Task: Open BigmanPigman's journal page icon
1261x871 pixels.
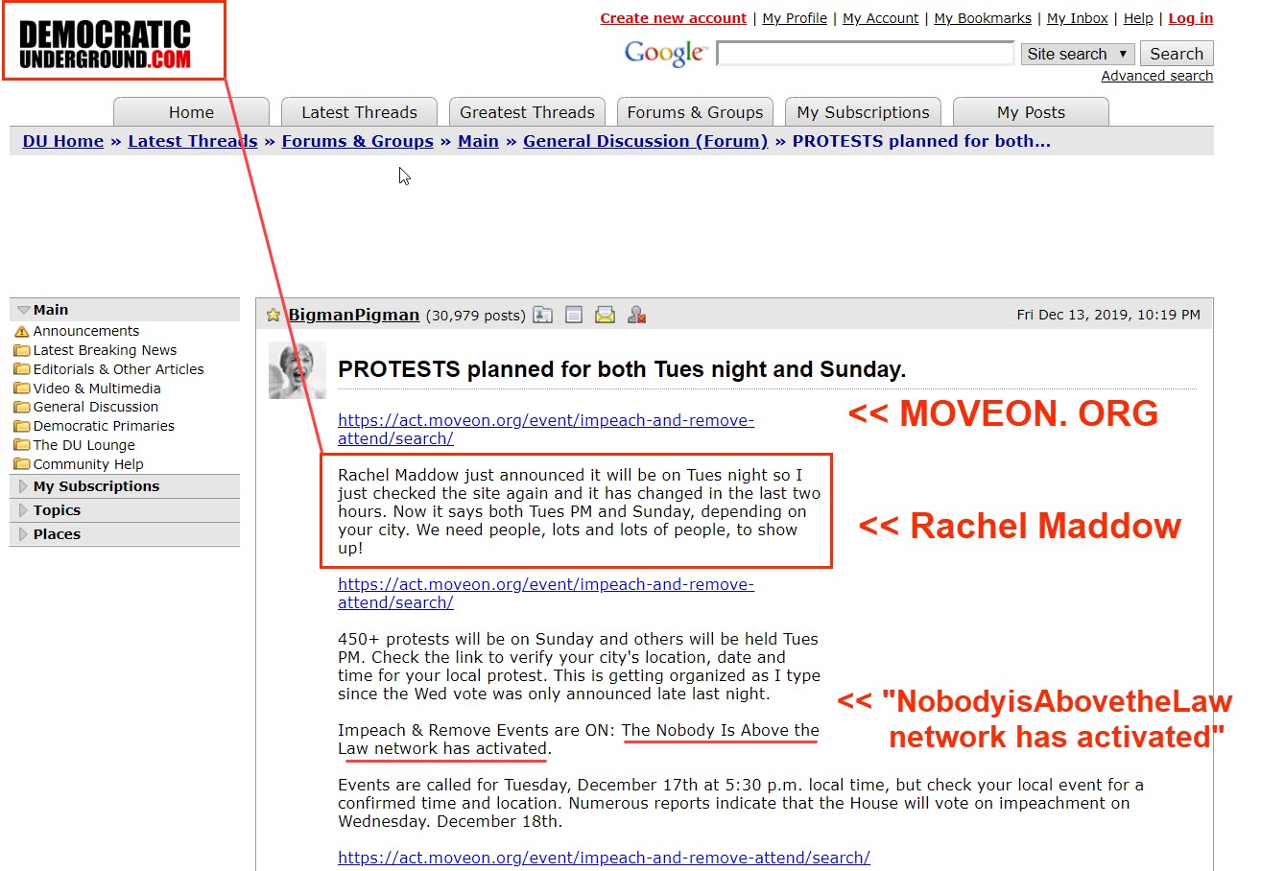Action: [x=574, y=315]
